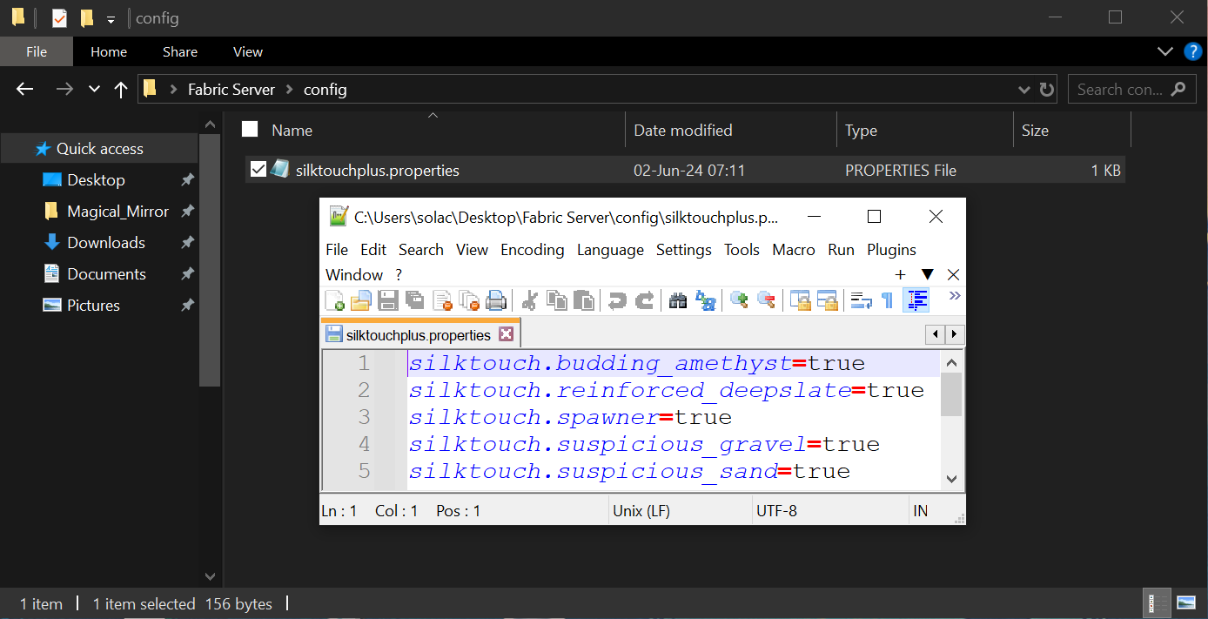Close the silktouchplus.properties tab with red X
This screenshot has width=1208, height=619.
(x=506, y=334)
